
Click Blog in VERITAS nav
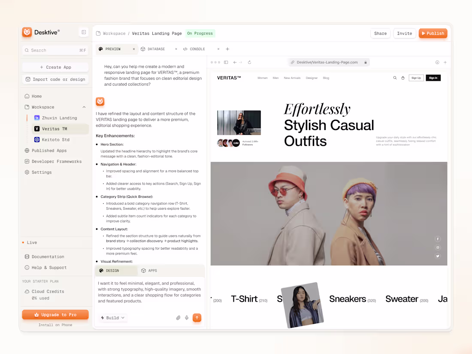point(326,78)
